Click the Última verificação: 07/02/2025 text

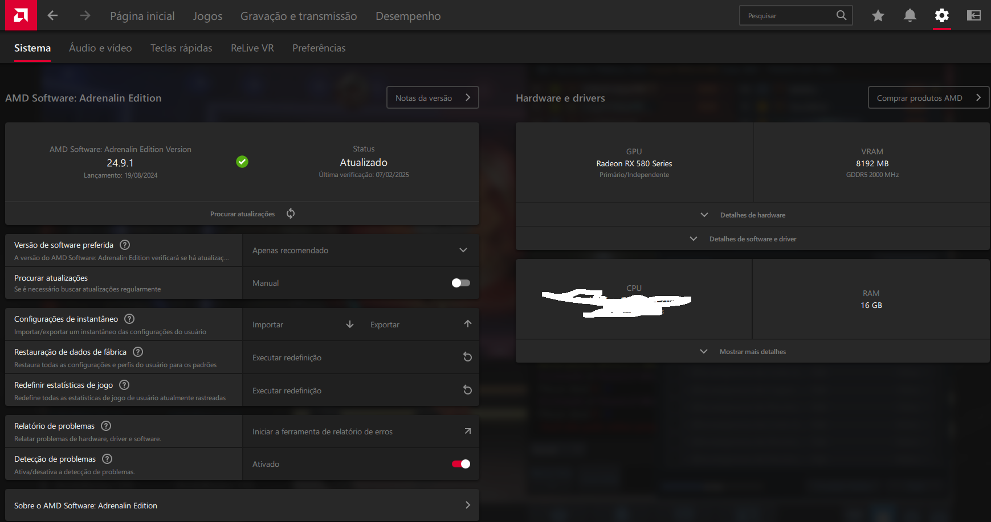point(364,175)
